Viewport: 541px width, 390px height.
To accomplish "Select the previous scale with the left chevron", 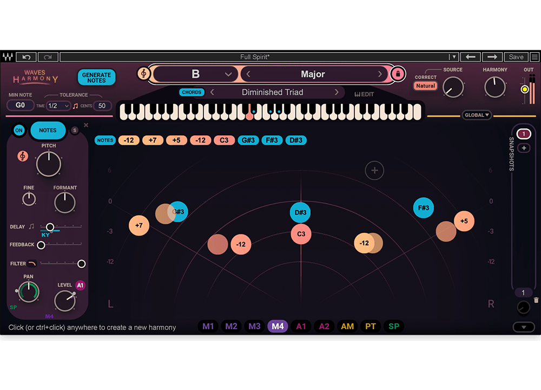I will pos(248,74).
